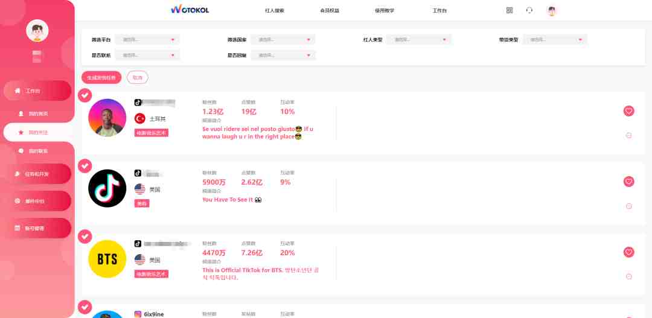Click the Instagram icon beside 6ix9ine
The width and height of the screenshot is (652, 318).
[x=138, y=314]
